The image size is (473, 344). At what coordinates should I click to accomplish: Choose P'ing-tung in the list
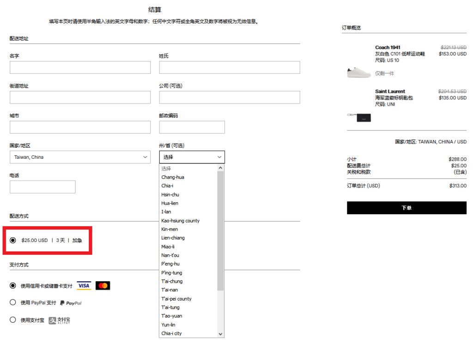188,272
